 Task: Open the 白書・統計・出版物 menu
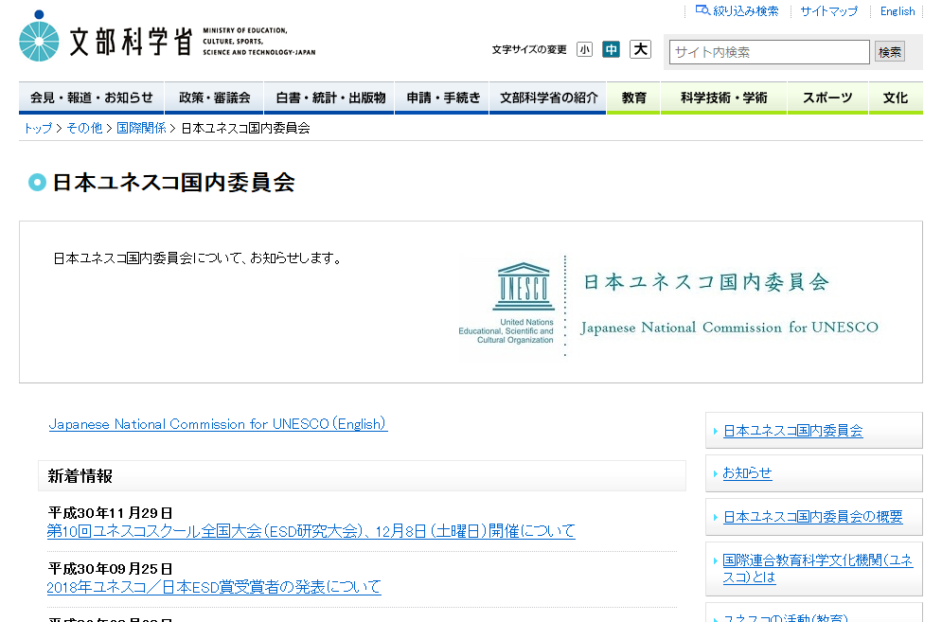329,98
